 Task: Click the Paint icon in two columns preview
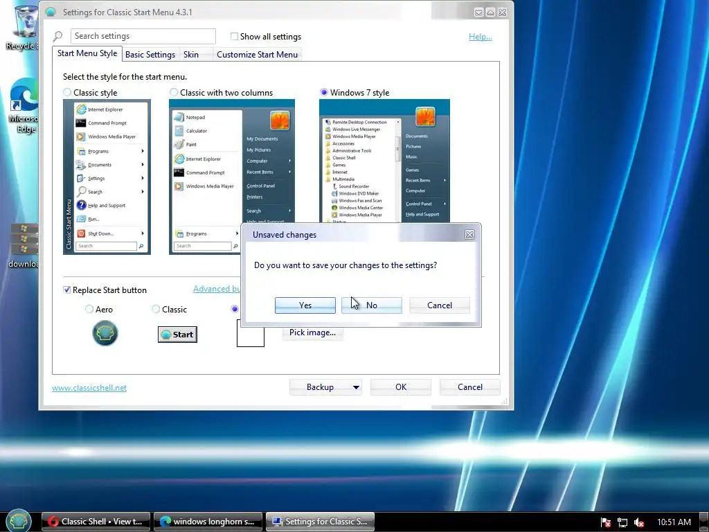point(179,144)
